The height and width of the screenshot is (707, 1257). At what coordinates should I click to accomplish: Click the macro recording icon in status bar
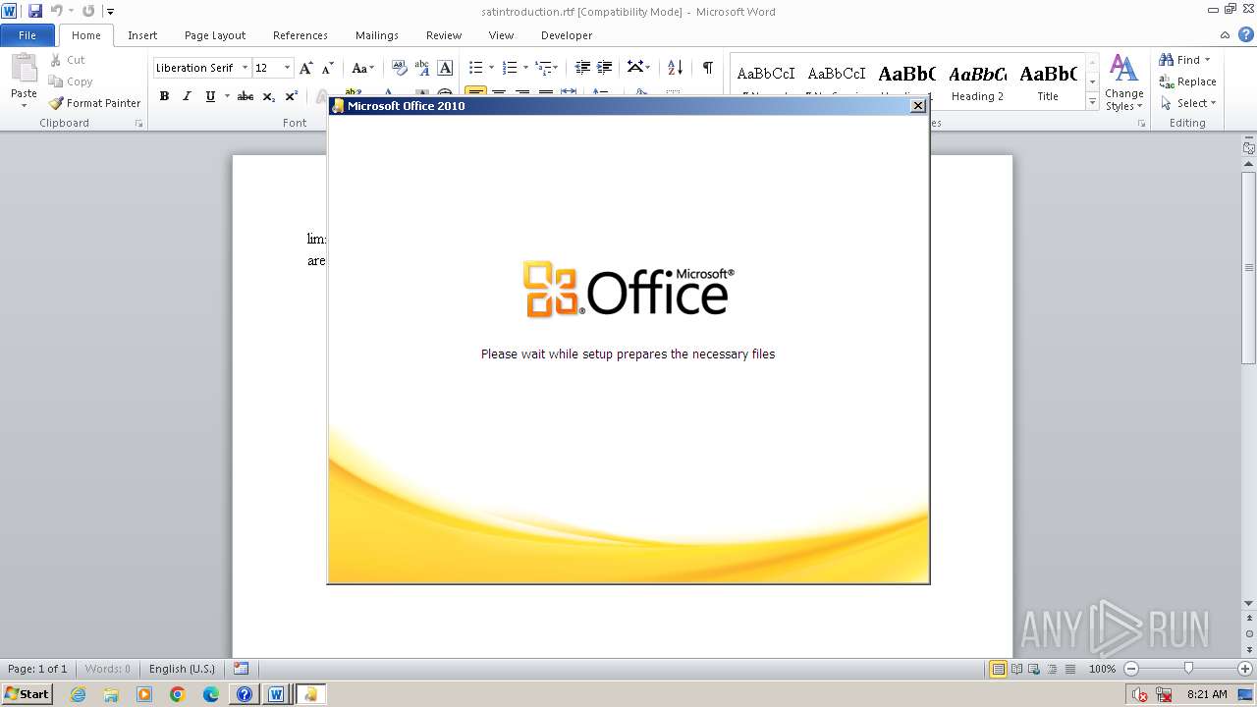tap(241, 669)
